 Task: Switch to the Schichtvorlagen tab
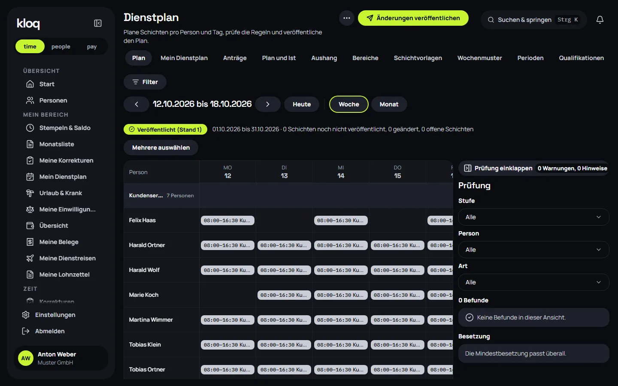(418, 58)
